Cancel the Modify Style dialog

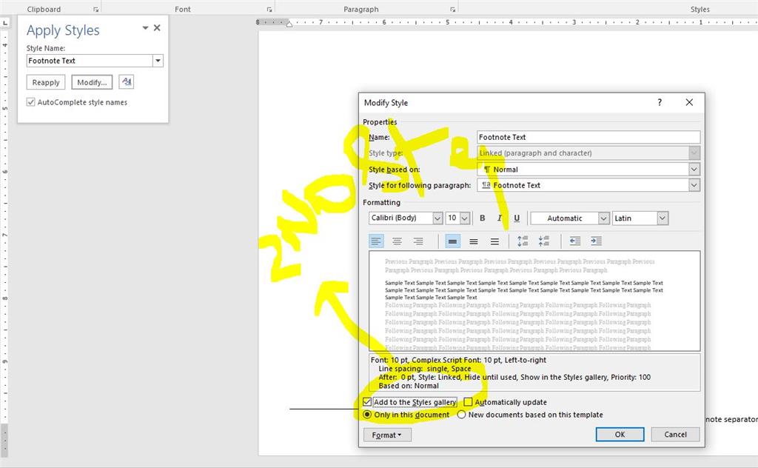point(675,434)
